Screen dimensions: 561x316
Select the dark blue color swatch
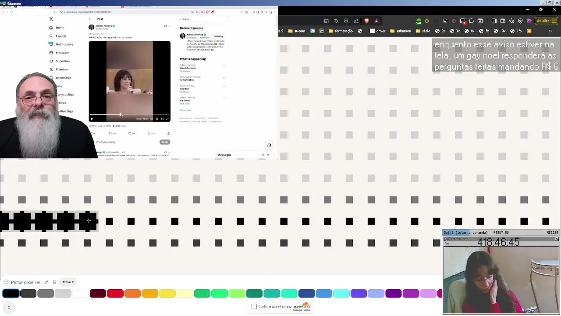coord(306,294)
